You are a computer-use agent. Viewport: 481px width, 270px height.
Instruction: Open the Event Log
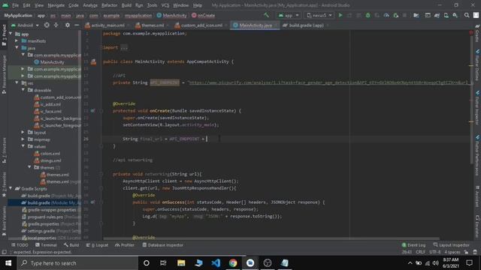[414, 245]
